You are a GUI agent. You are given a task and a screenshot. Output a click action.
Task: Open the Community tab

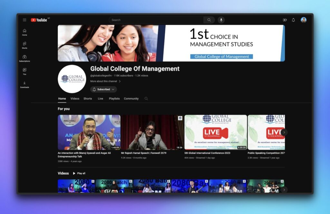click(131, 98)
